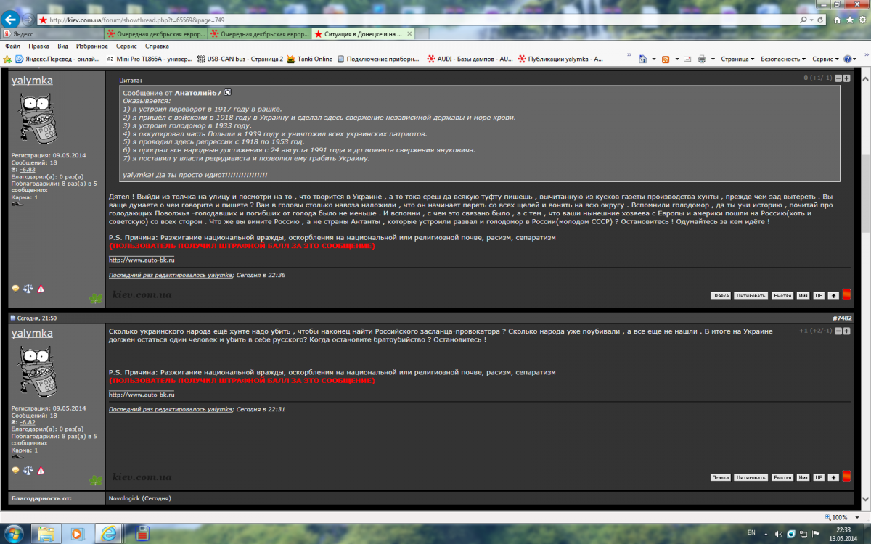Click the Цитировать button on first post

(x=751, y=295)
